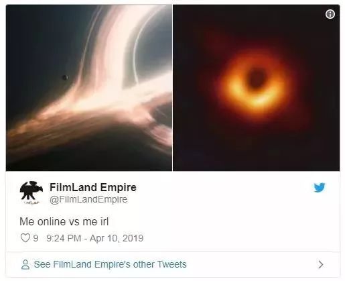Open the right chevron arrow below tweet
Viewport: 345px width, 281px height.
[x=321, y=264]
